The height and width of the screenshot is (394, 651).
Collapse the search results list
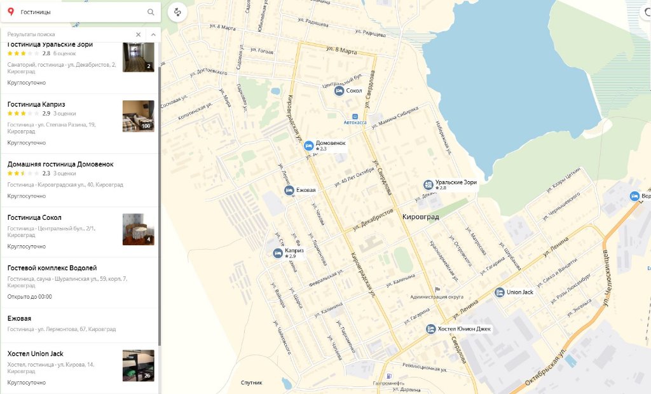pos(153,34)
